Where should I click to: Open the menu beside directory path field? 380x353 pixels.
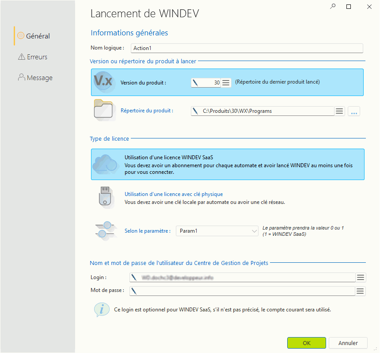tap(339, 111)
